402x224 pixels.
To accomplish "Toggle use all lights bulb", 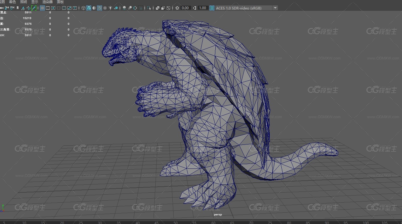I will (x=110, y=8).
